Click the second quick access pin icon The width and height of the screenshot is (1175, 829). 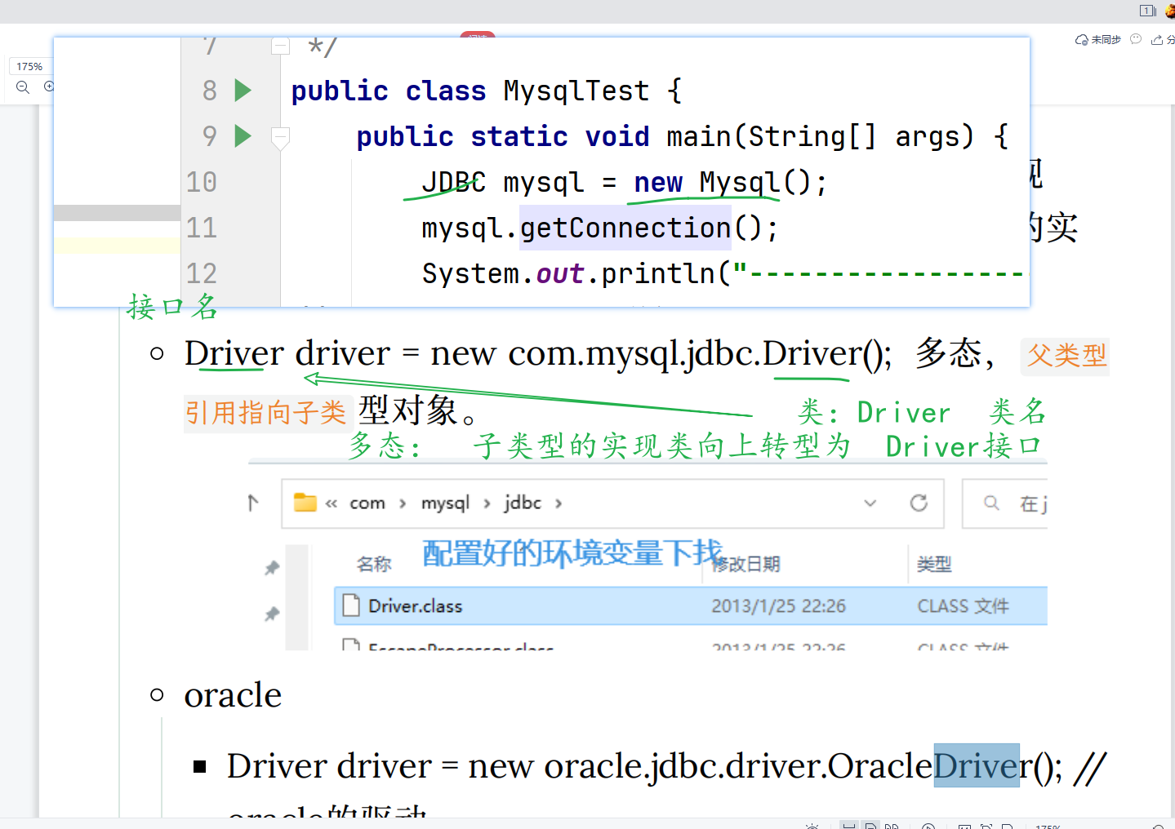pos(272,614)
